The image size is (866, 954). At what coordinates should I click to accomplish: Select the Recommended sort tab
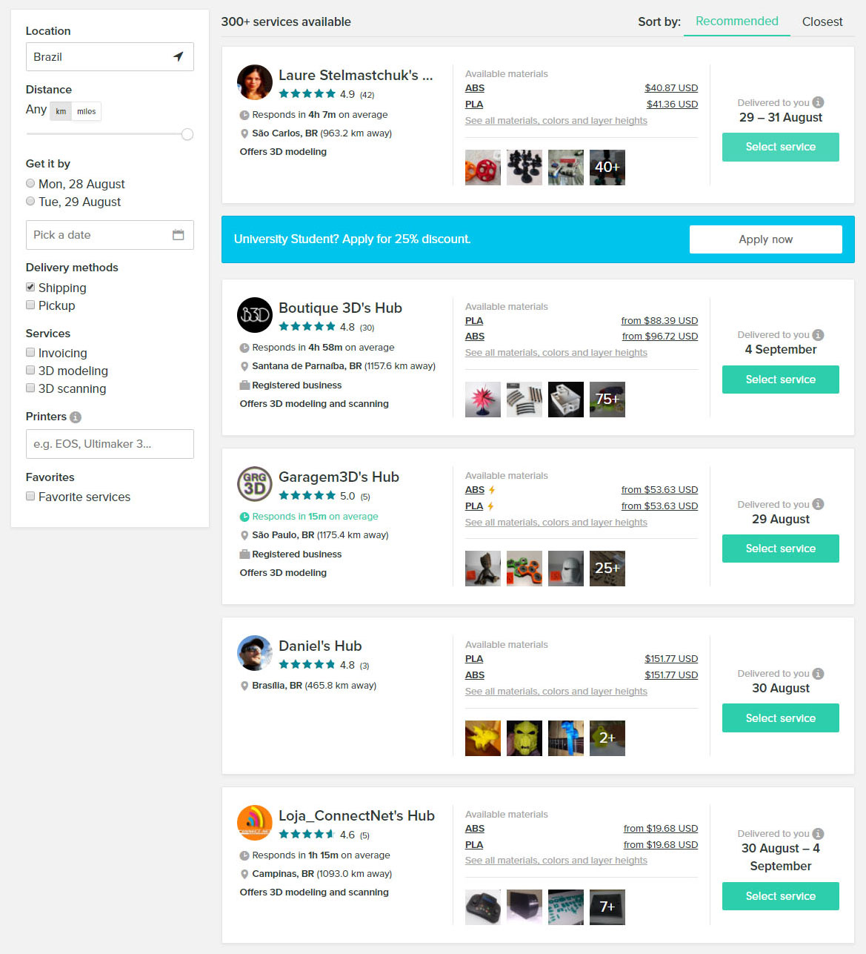point(737,21)
